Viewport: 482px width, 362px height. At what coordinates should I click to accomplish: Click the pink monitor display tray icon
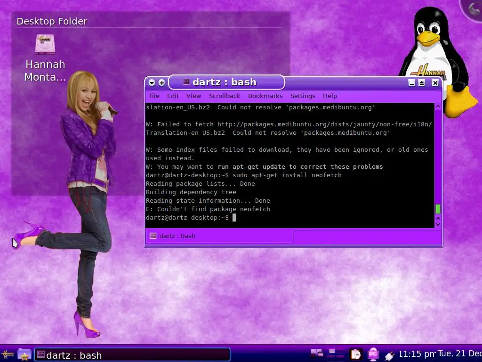tap(373, 354)
